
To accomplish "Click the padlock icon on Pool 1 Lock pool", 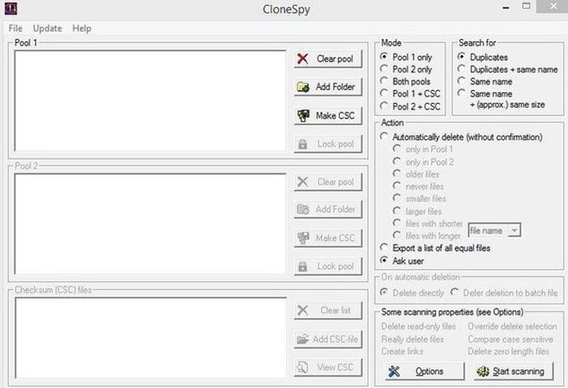I will pyautogui.click(x=303, y=144).
